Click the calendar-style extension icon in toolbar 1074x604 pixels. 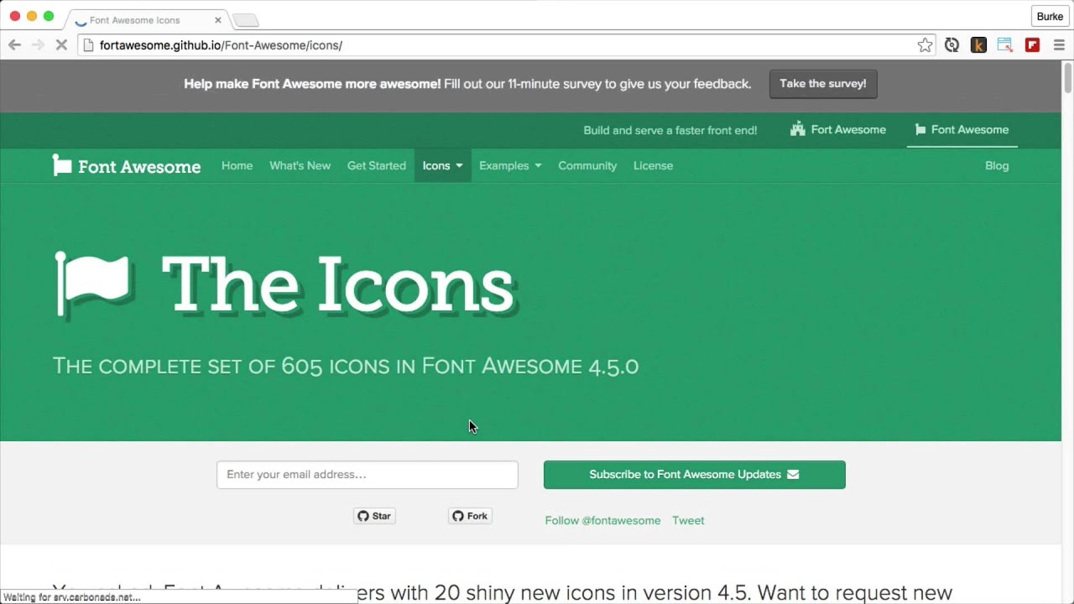coord(1005,45)
